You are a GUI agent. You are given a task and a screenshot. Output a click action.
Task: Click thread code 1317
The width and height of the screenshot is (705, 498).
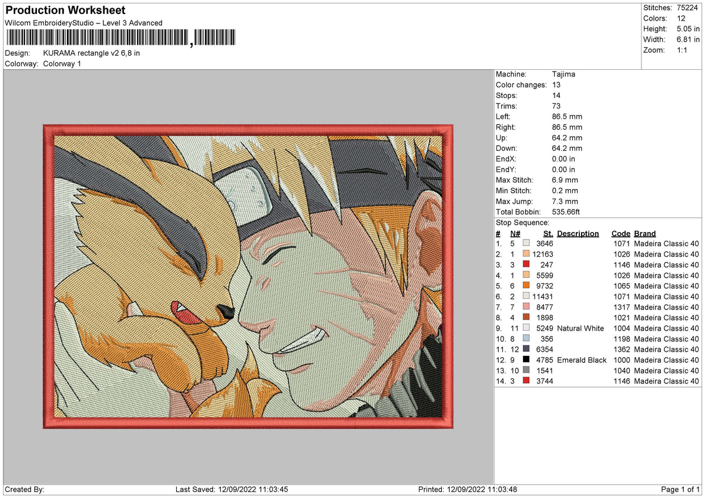622,307
